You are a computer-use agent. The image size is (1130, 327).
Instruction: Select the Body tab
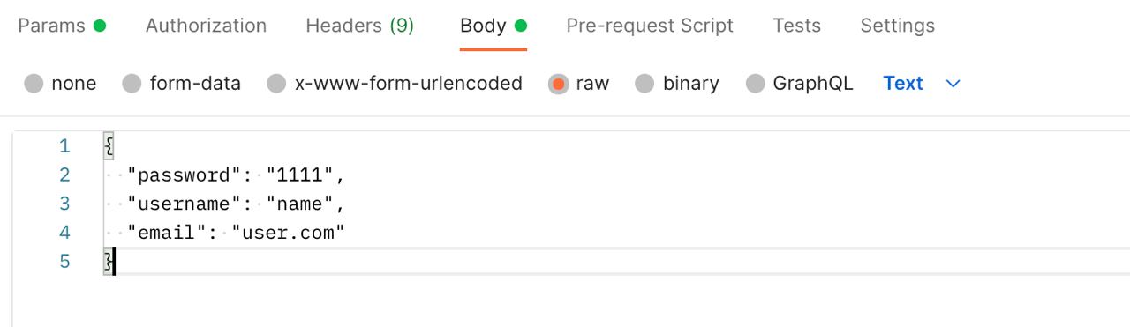493,26
